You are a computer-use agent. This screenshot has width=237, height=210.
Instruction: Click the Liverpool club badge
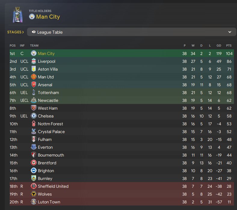34,61
